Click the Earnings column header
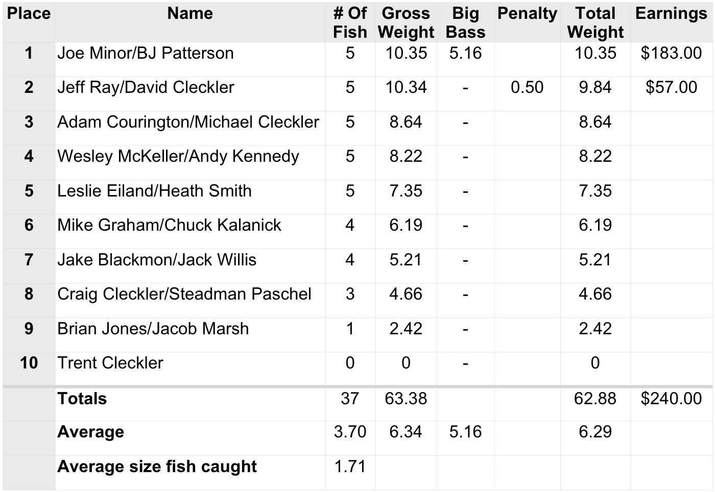The image size is (715, 492). click(x=671, y=14)
